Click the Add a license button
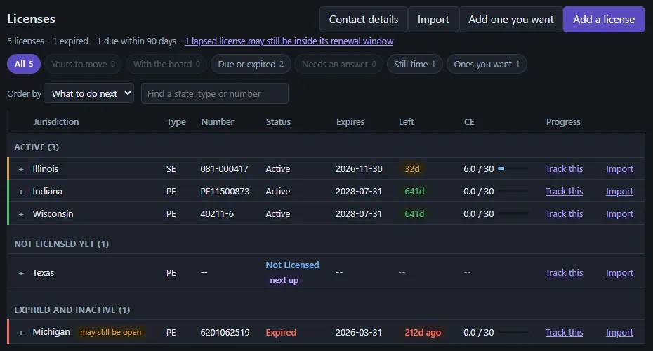 pyautogui.click(x=604, y=20)
